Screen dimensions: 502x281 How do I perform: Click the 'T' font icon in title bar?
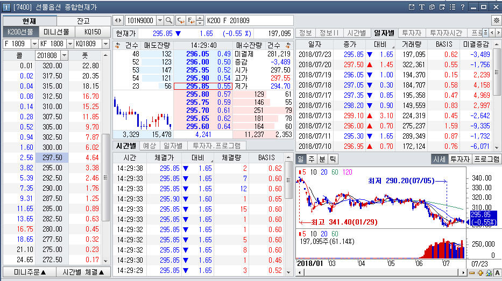[x=422, y=7]
